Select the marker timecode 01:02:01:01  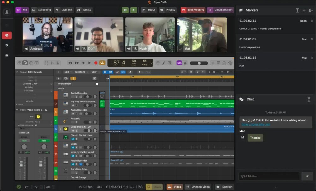point(247,39)
